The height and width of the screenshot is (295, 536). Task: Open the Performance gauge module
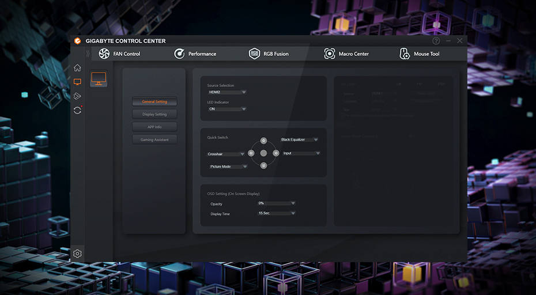[195, 54]
